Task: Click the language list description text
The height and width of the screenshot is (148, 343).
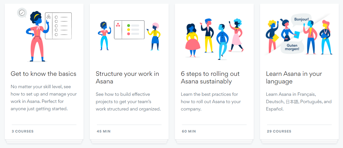Action: tap(299, 102)
